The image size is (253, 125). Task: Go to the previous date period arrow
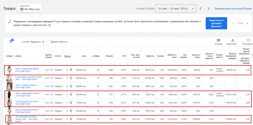[200, 9]
